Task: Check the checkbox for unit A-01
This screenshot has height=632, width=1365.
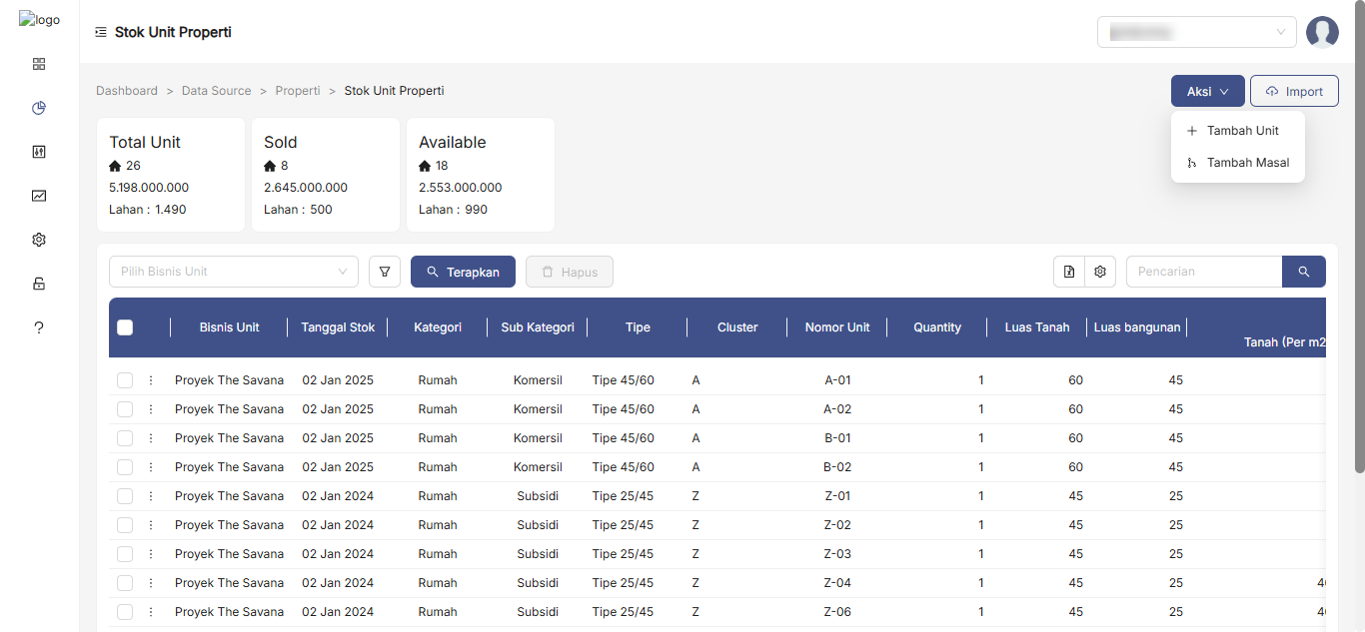Action: (x=125, y=380)
